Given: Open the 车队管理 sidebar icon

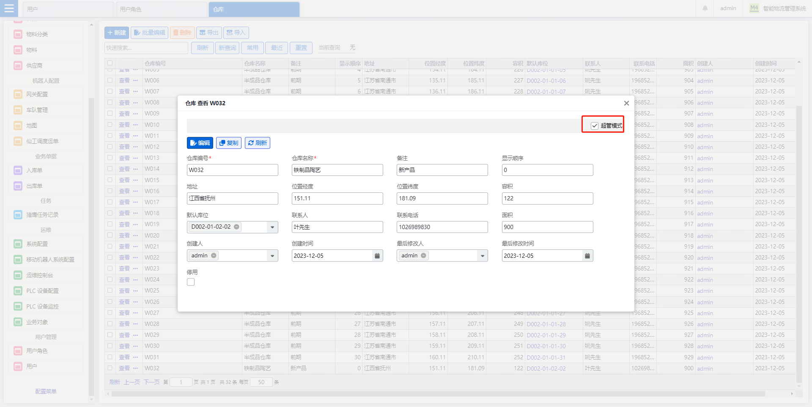Looking at the screenshot, I should (x=18, y=110).
